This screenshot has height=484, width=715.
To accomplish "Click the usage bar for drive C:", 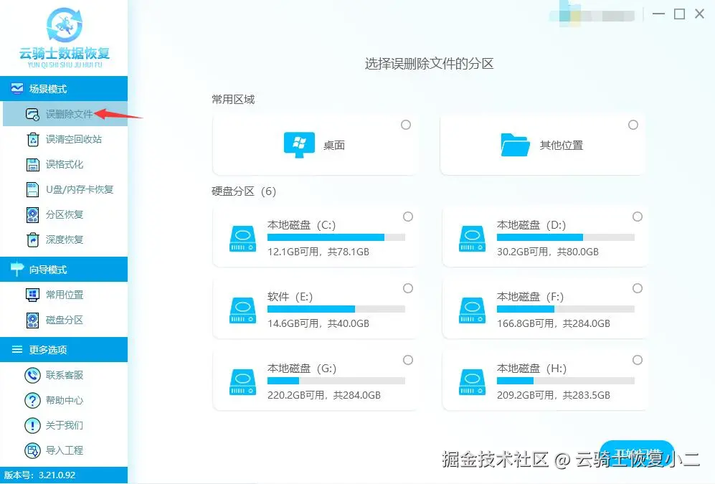I will click(x=336, y=237).
